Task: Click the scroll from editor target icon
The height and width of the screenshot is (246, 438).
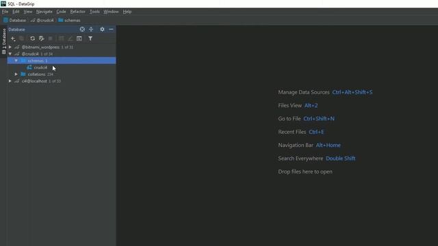Action: (82, 29)
